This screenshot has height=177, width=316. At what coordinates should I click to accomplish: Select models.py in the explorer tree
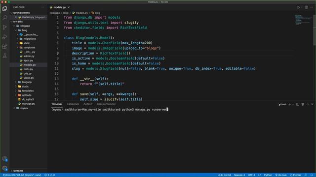(30, 65)
